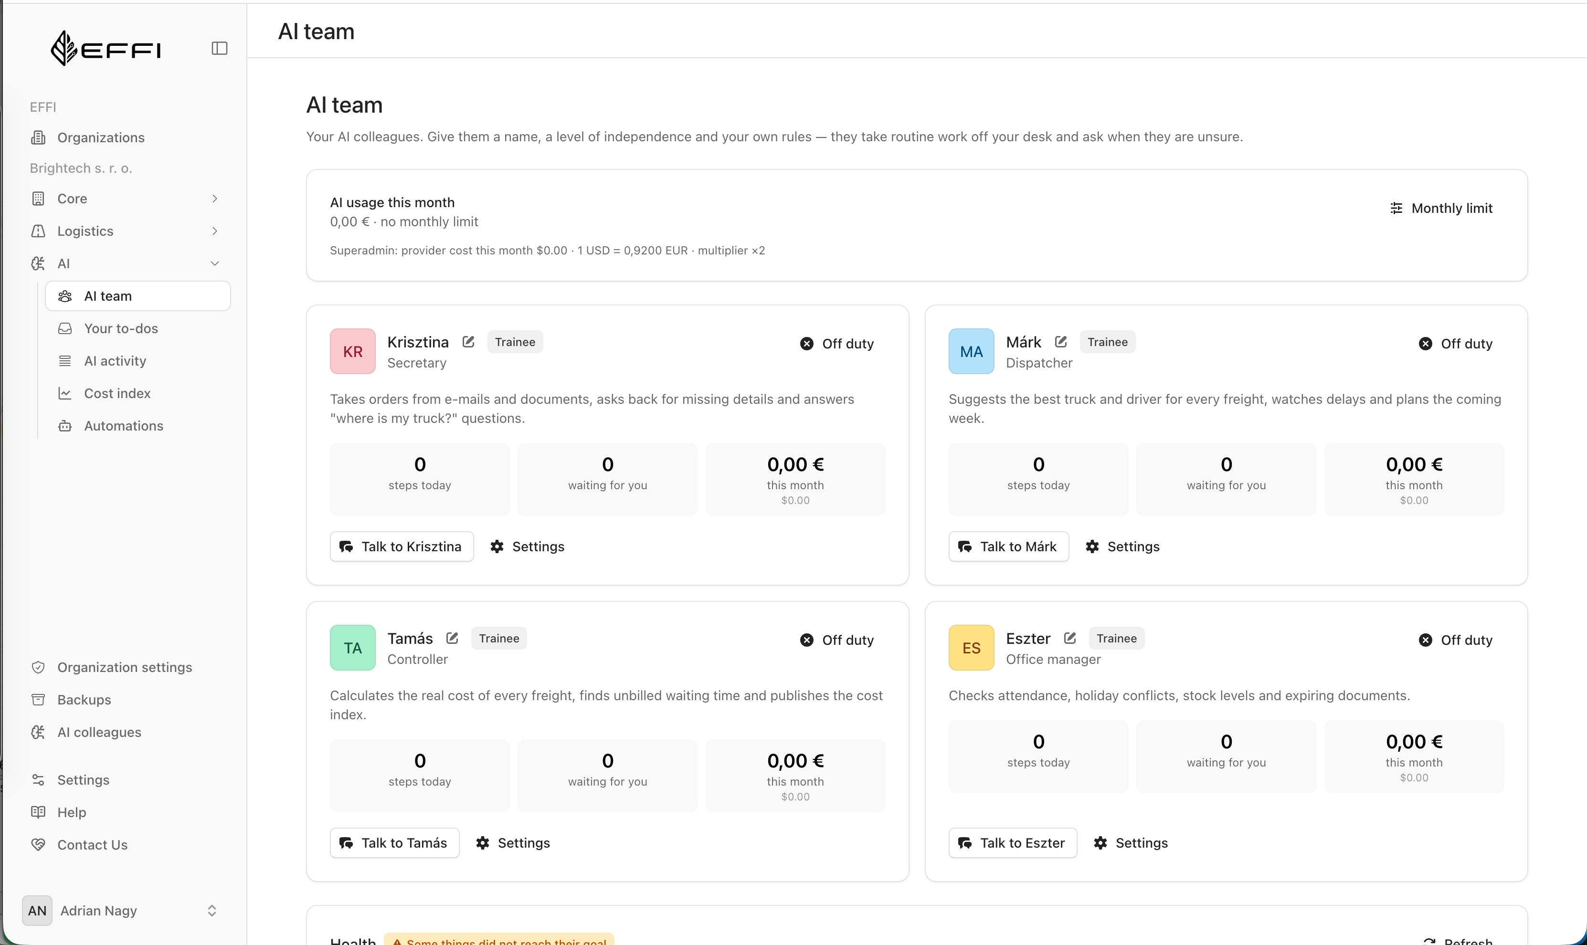Open Settings gear on Krisztina's card
The image size is (1587, 945).
527,546
